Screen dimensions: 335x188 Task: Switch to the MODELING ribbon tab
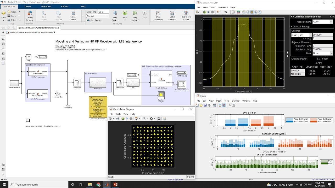[x=46, y=7]
